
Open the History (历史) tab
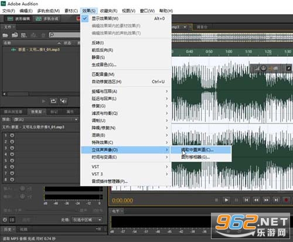[x=8, y=229]
